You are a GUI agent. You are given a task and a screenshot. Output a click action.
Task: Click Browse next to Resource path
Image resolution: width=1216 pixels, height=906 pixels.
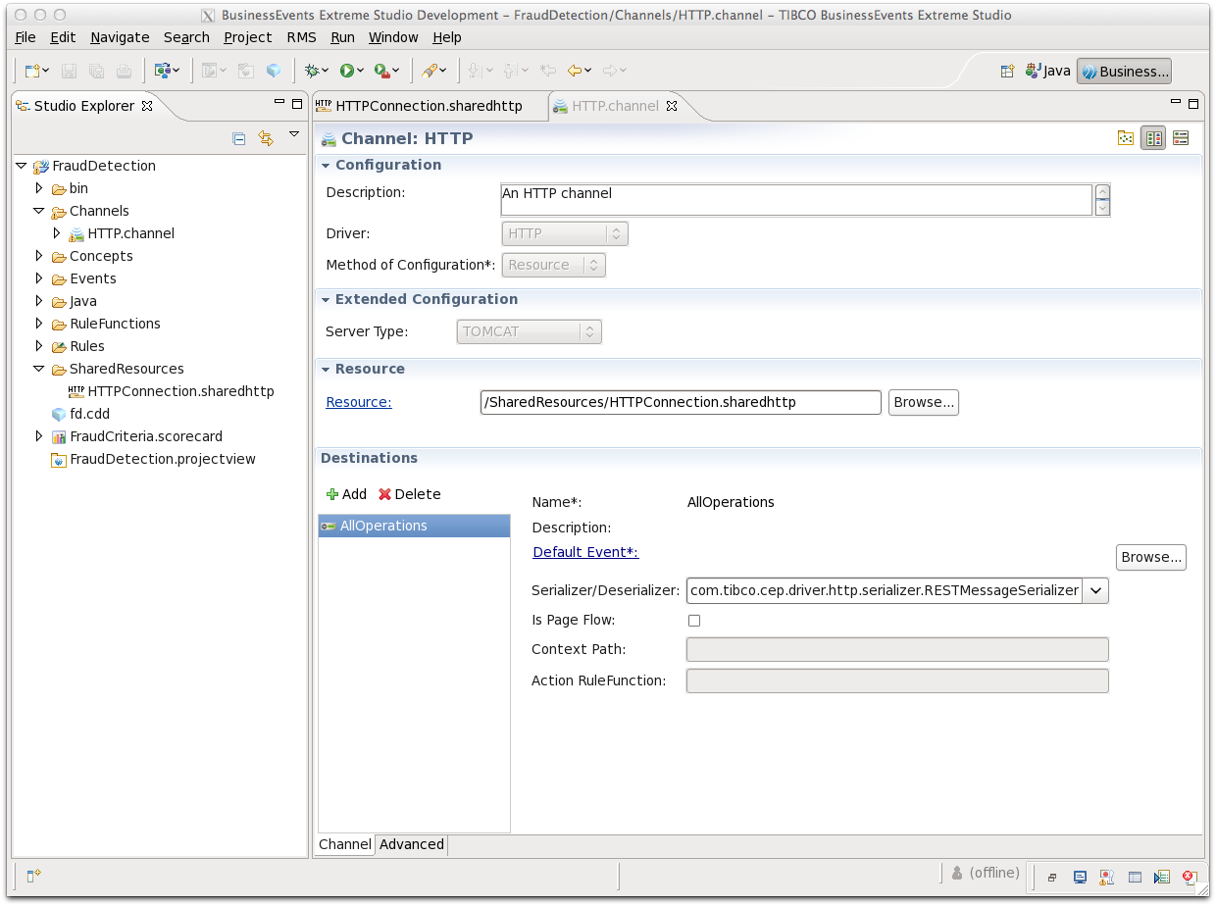pos(924,402)
